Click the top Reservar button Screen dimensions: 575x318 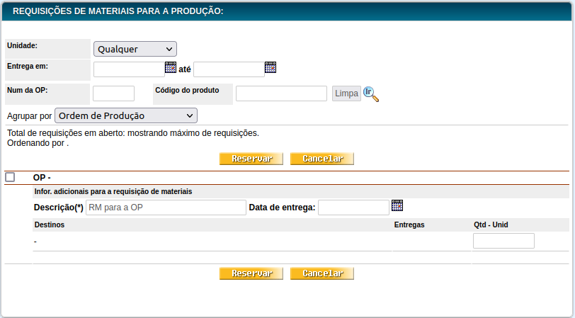click(251, 159)
